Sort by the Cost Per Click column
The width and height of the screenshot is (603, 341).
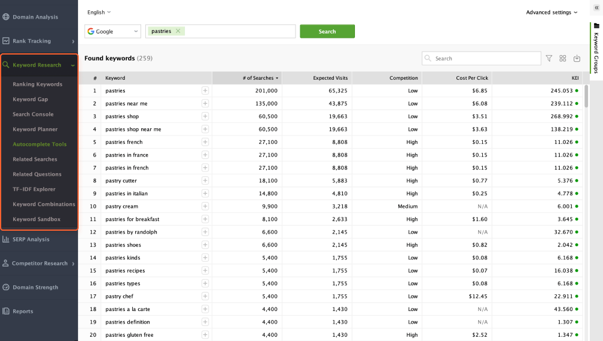(x=456, y=78)
